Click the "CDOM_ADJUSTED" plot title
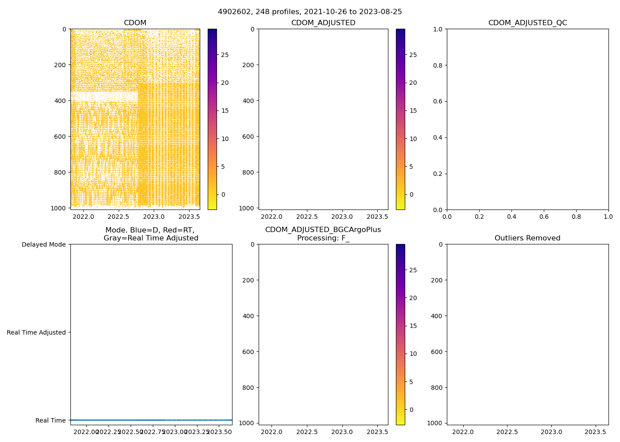This screenshot has width=620, height=442. point(323,23)
